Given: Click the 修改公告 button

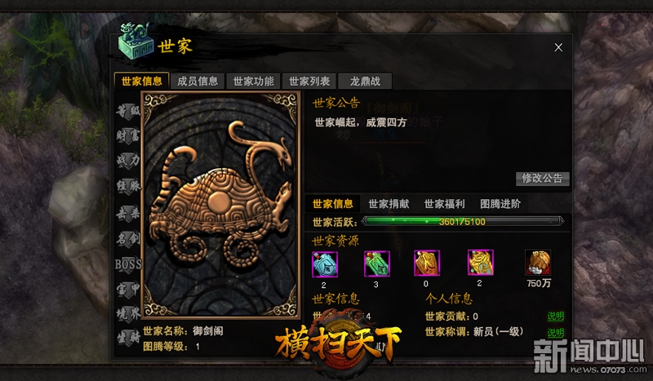Looking at the screenshot, I should pyautogui.click(x=542, y=179).
